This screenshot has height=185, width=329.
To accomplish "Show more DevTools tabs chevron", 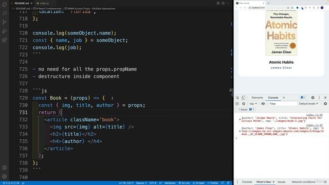I will coord(284,98).
